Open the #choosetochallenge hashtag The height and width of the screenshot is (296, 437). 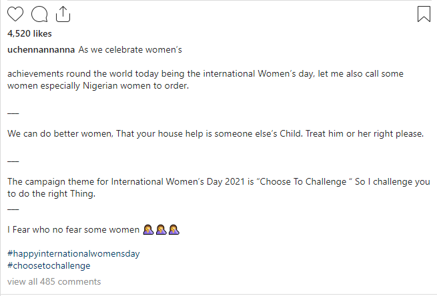(x=49, y=265)
